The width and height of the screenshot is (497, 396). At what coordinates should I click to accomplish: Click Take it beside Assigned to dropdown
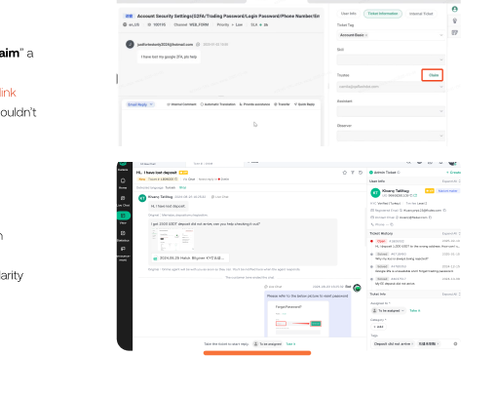click(414, 310)
